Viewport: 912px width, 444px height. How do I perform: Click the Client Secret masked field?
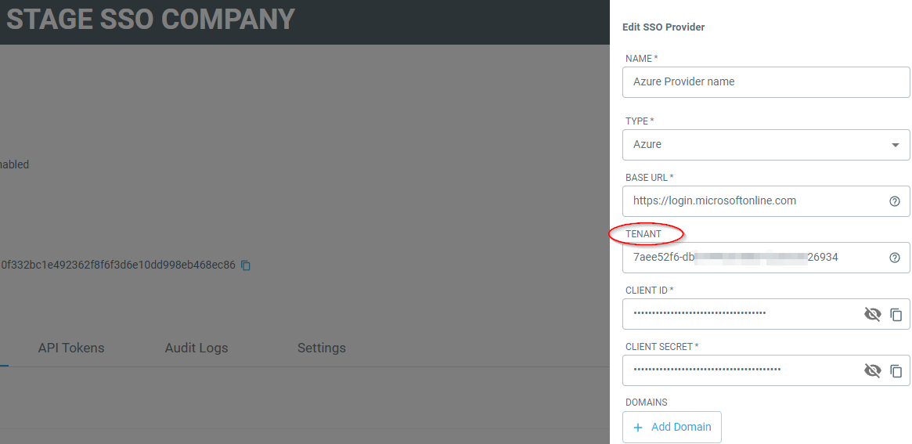click(766, 370)
